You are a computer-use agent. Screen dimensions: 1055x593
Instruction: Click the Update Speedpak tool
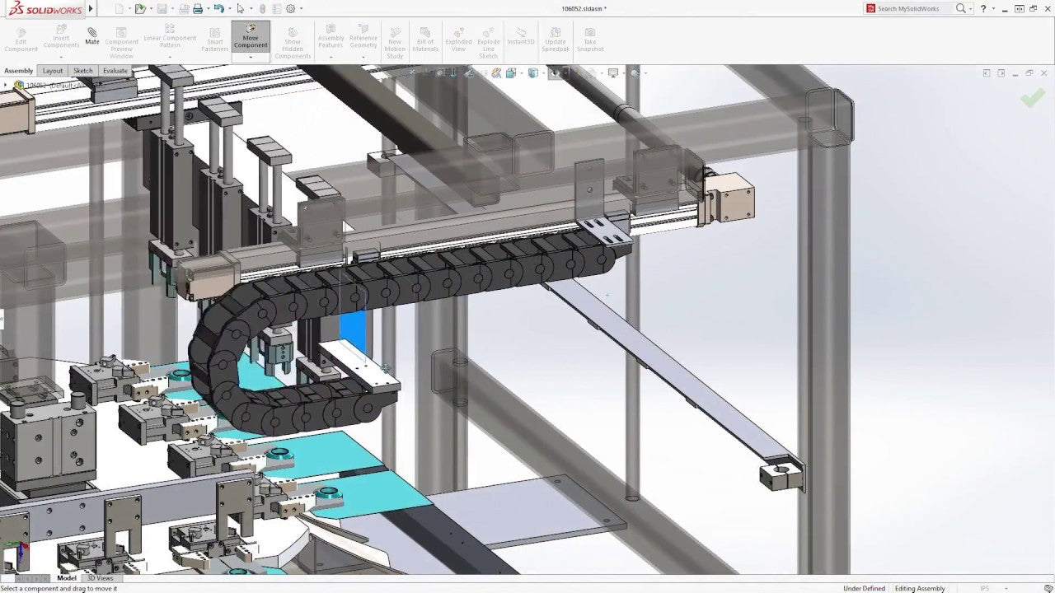(556, 39)
